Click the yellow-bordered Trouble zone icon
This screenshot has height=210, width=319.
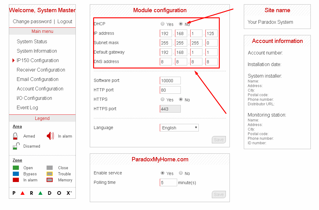click(50, 174)
